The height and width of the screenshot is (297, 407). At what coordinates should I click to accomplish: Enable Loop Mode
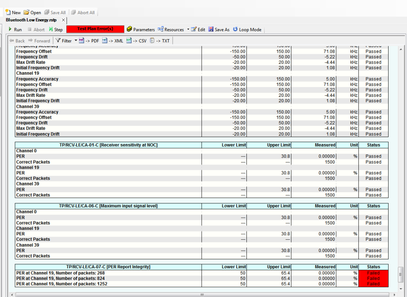click(x=247, y=29)
